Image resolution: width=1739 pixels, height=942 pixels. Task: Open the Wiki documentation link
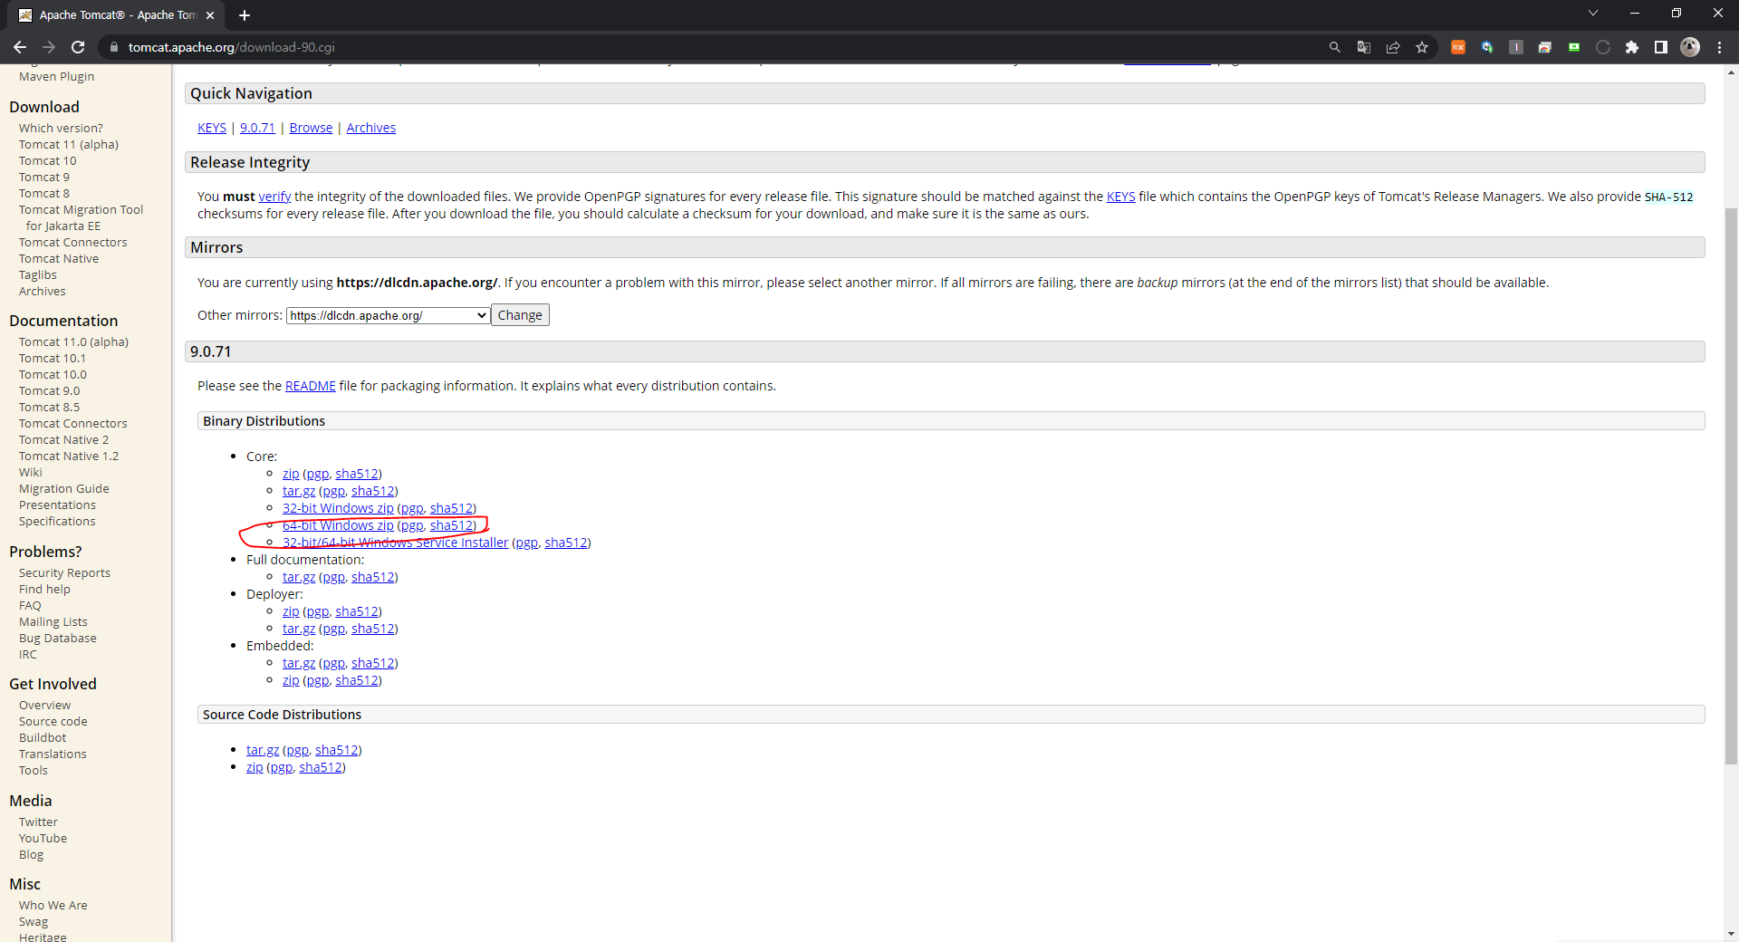click(31, 472)
